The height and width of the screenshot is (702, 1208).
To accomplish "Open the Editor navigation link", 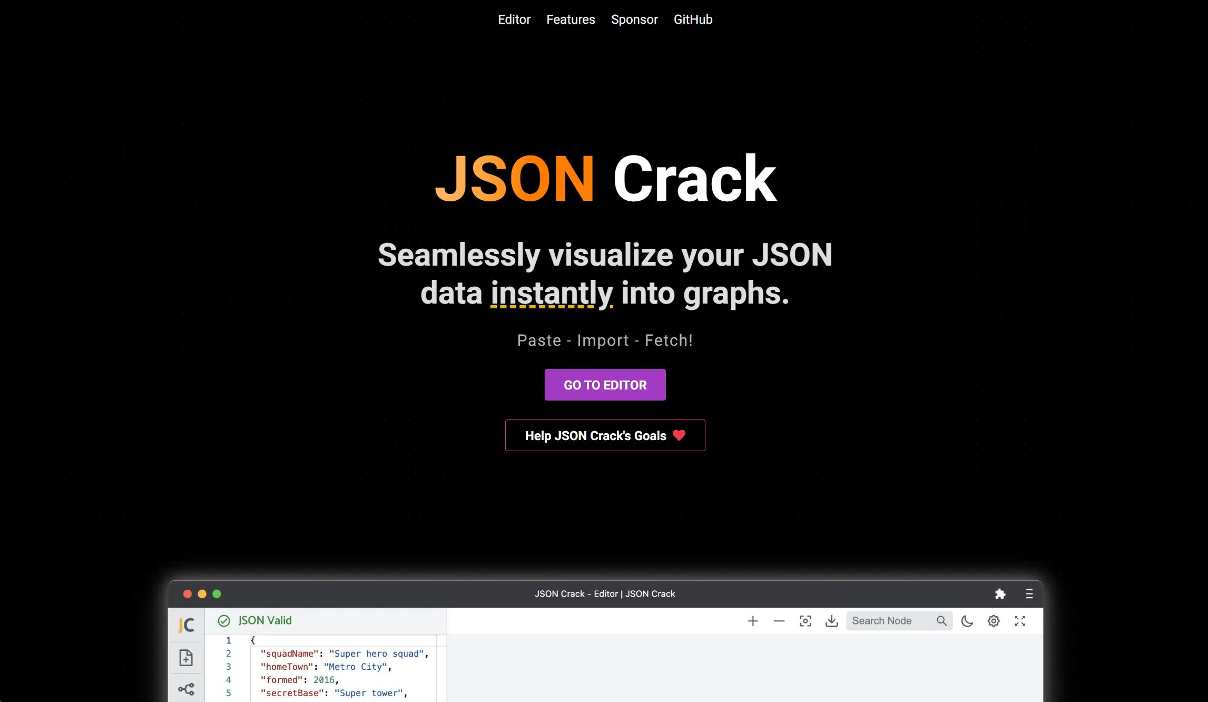I will tap(514, 19).
